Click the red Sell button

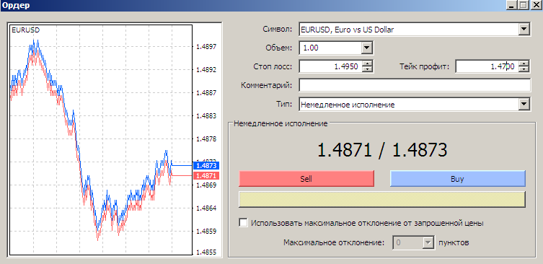coord(306,179)
